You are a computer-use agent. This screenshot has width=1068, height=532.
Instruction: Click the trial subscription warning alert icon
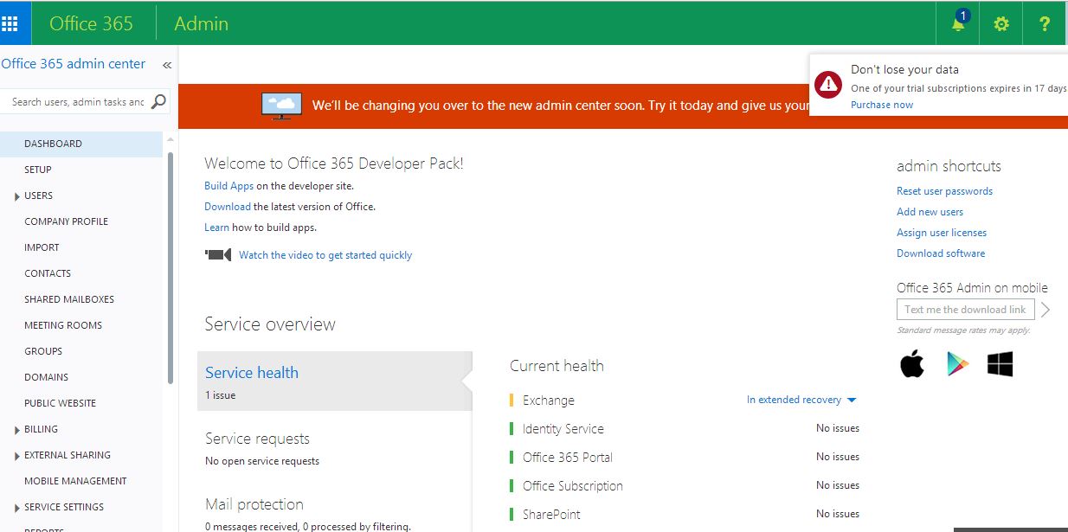click(x=827, y=85)
